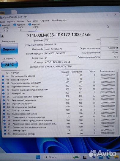Select the F: Q: disk tab at 27 °C
The width and height of the screenshot is (120, 161).
(5, 28)
